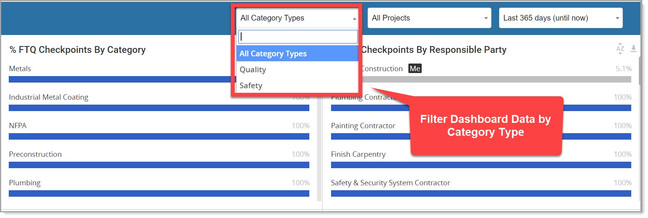Click the Metals category bar
The height and width of the screenshot is (218, 648).
(x=120, y=79)
